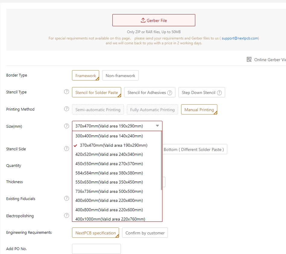286x254 pixels.
Task: Click help icon beside Printing Method label
Action: click(x=67, y=109)
